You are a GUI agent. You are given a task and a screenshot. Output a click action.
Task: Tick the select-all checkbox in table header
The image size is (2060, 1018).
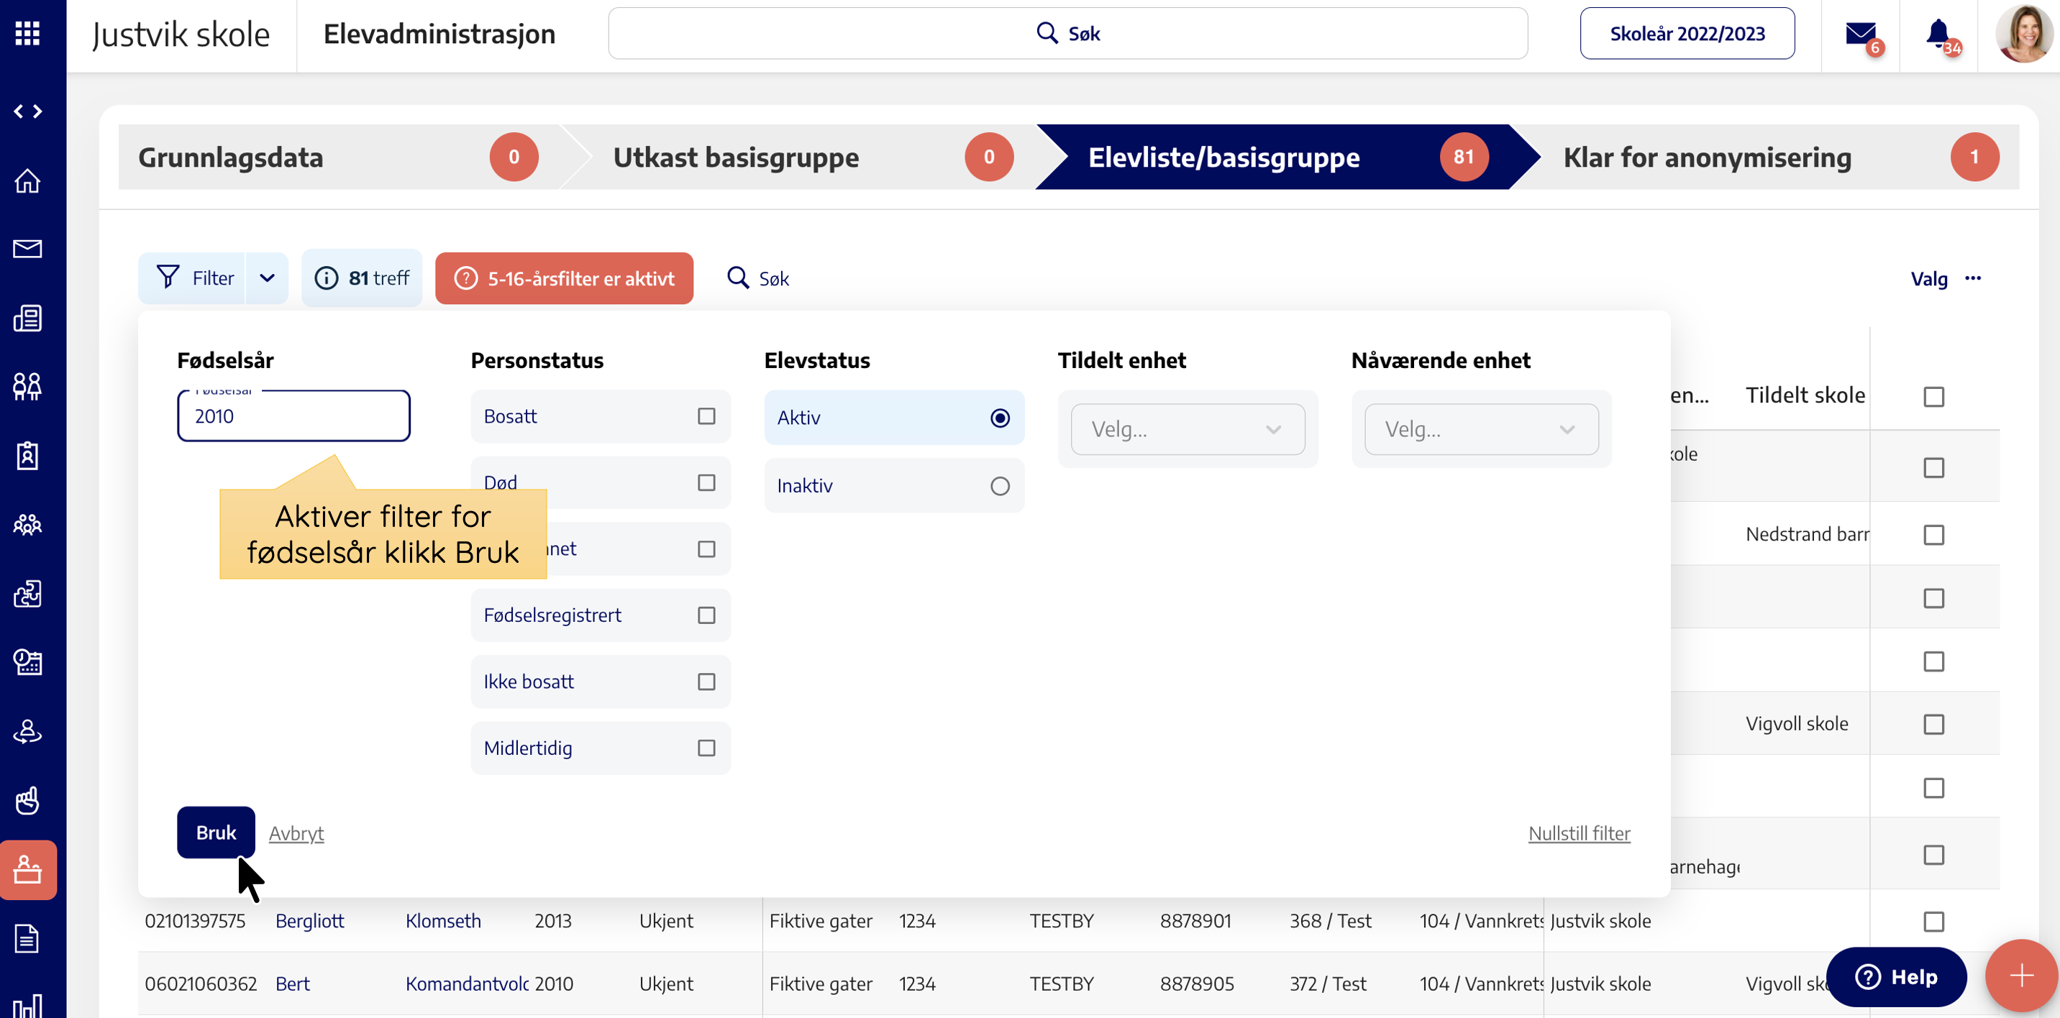pyautogui.click(x=1933, y=396)
